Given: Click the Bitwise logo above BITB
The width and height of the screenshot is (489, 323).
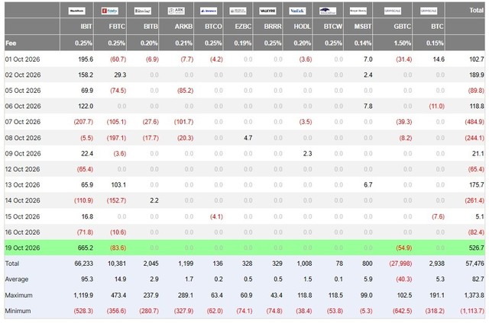Looking at the screenshot, I should (143, 11).
